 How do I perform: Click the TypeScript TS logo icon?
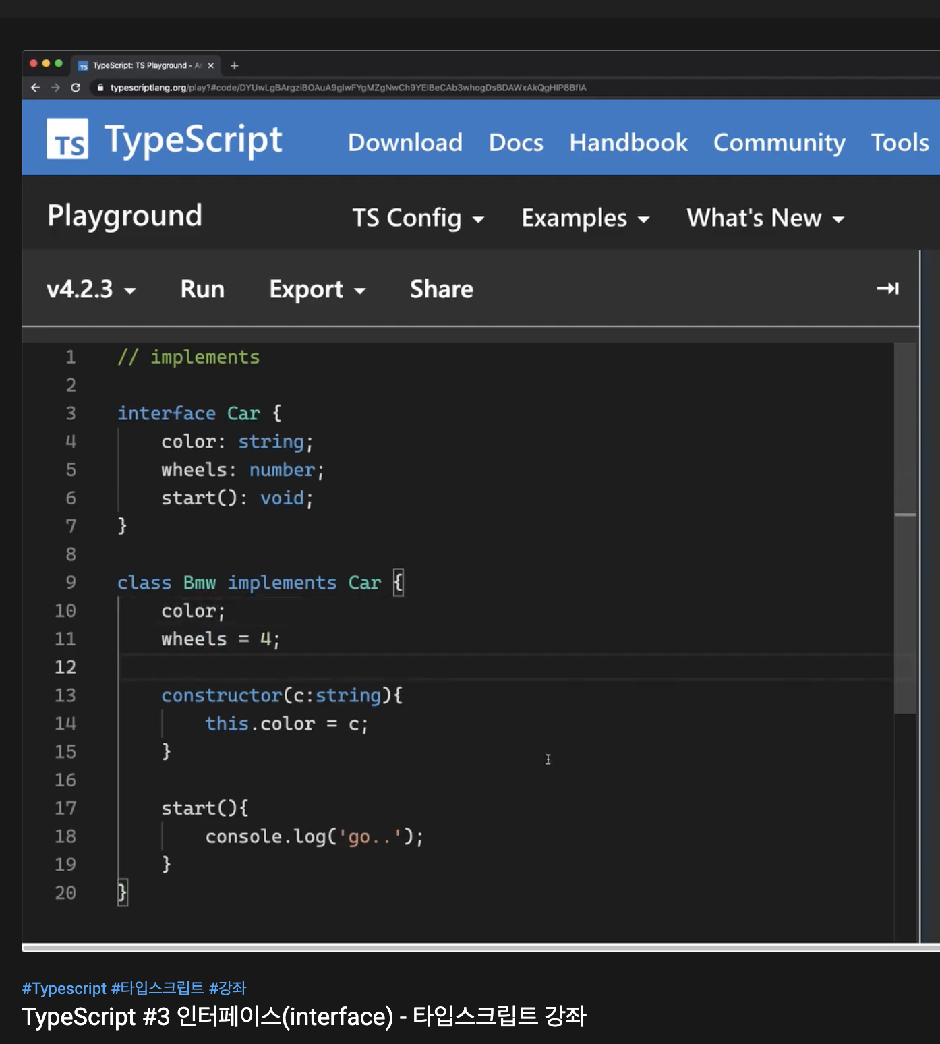tap(67, 140)
